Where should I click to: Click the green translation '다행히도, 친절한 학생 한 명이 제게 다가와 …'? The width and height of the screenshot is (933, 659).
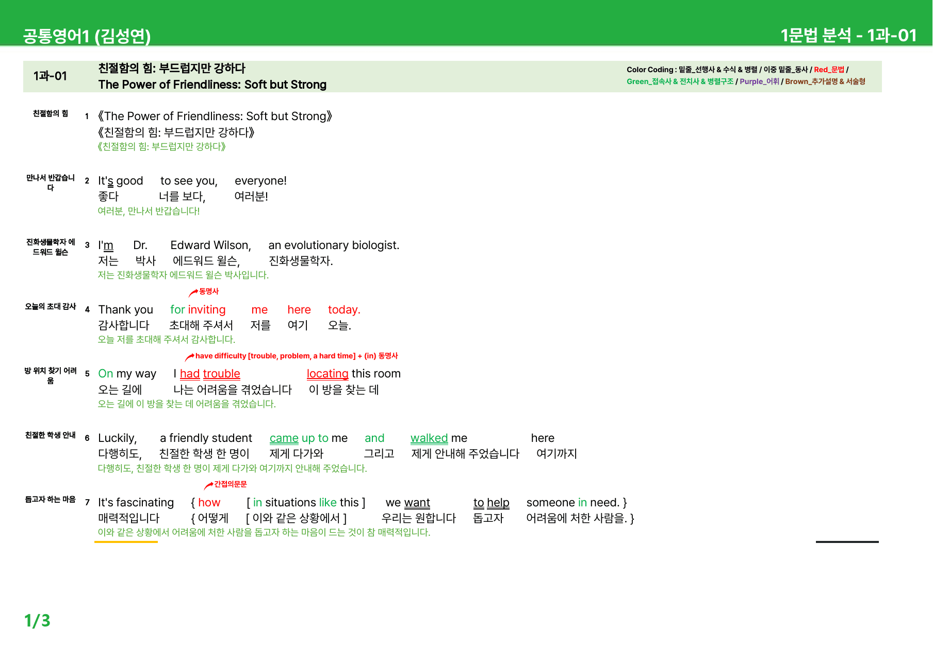click(233, 469)
